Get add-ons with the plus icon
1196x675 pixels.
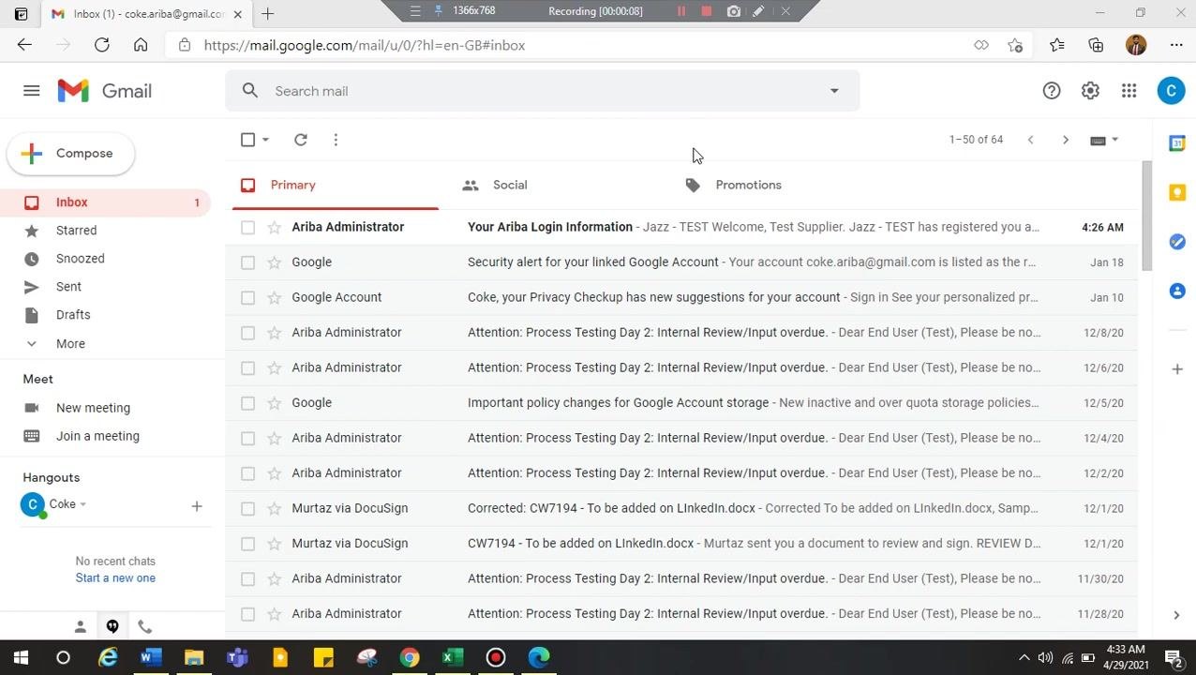[x=1177, y=369]
